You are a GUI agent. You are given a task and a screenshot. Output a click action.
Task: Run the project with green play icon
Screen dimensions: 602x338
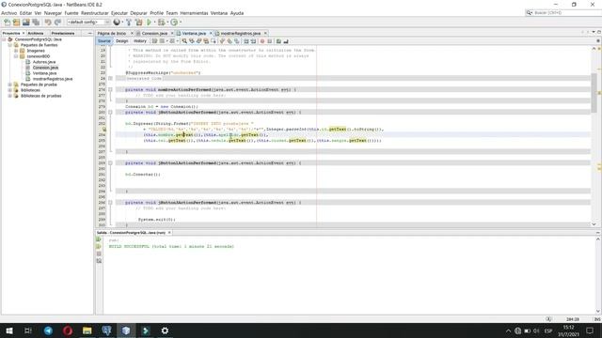tap(149, 23)
